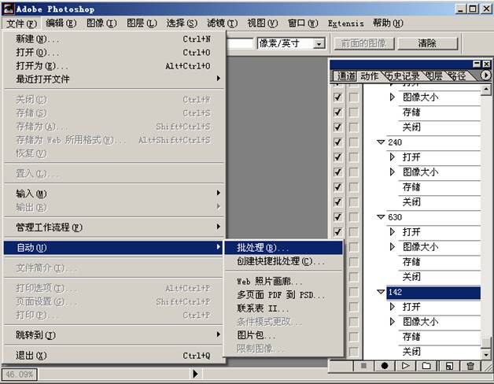The image size is (494, 384).
Task: Open the Actions panel flyout menu arrow
Action: 485,76
